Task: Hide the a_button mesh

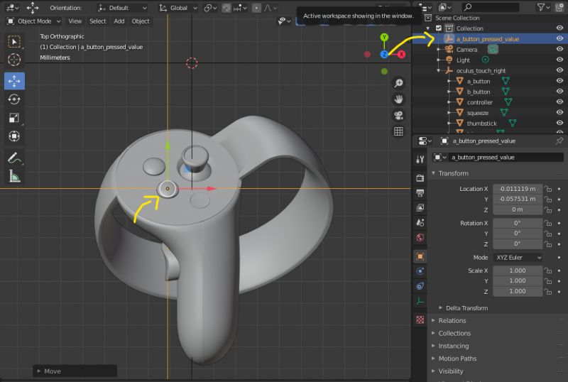Action: pos(559,80)
